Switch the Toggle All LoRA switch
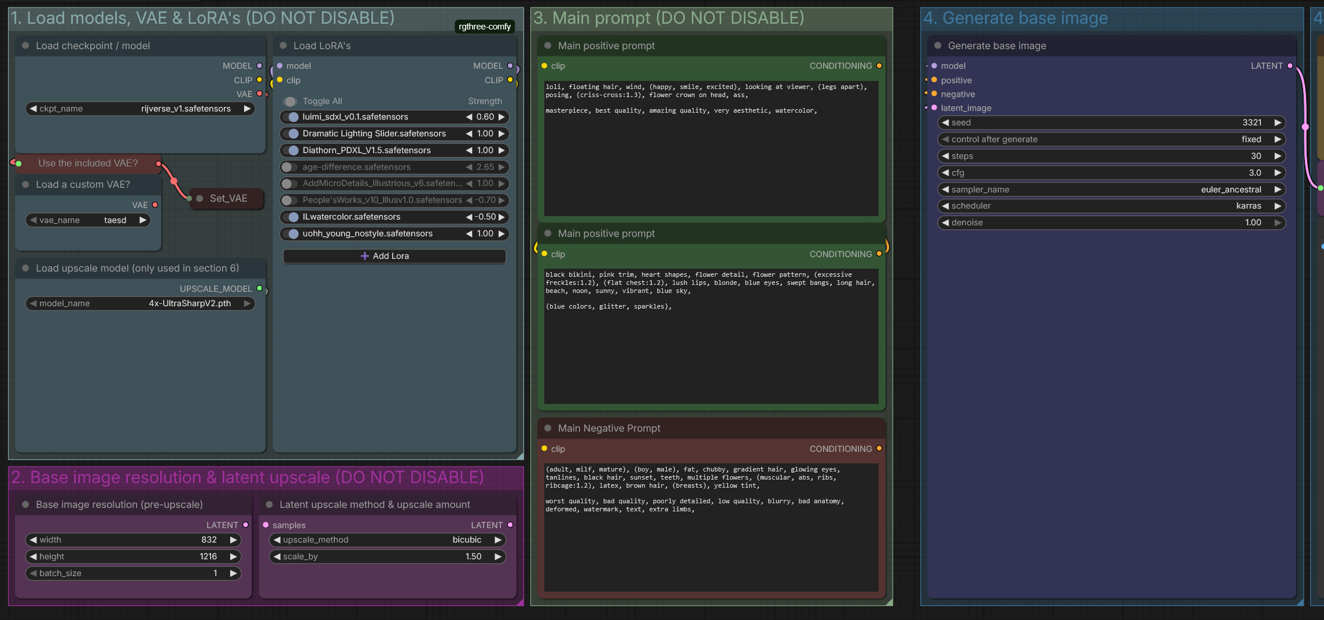This screenshot has width=1324, height=620. click(x=290, y=101)
